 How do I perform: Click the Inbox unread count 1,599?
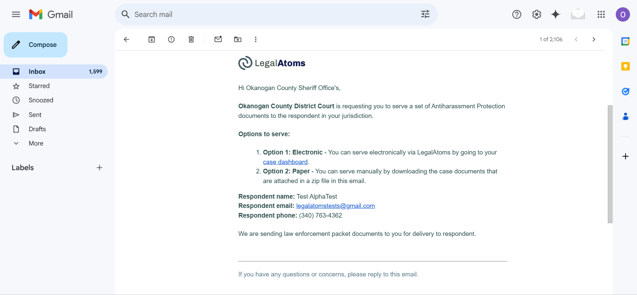coord(95,71)
